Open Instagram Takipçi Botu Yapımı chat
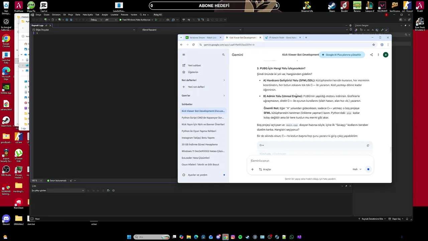This screenshot has height=241, width=428. [203, 138]
